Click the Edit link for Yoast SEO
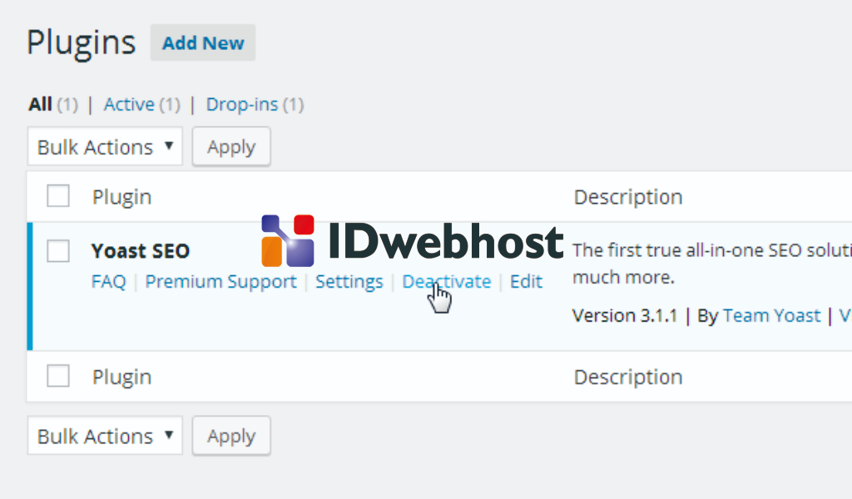The width and height of the screenshot is (852, 499). 526,282
